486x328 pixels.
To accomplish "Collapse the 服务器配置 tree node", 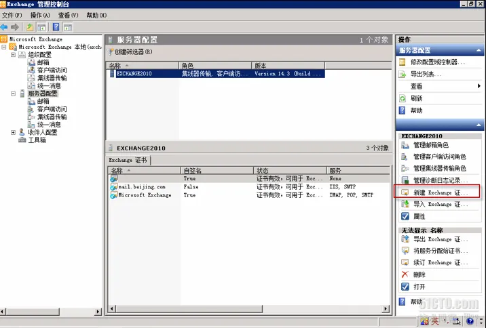I will coord(14,94).
